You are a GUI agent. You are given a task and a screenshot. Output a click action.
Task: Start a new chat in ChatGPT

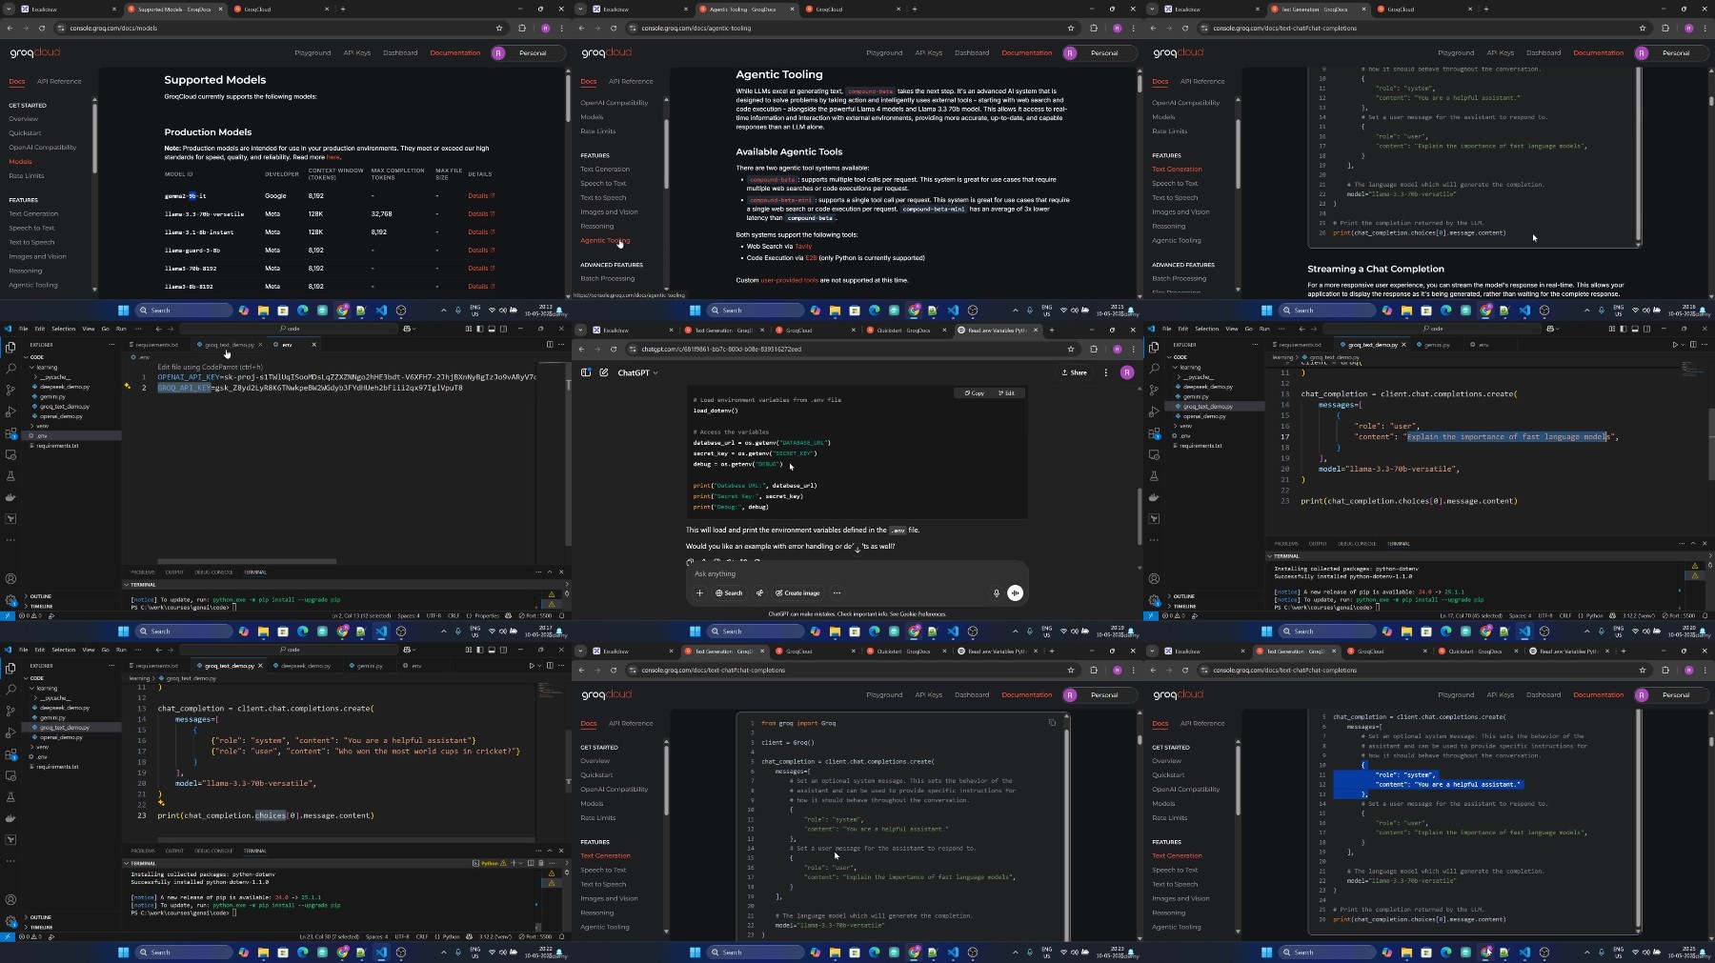pos(604,372)
